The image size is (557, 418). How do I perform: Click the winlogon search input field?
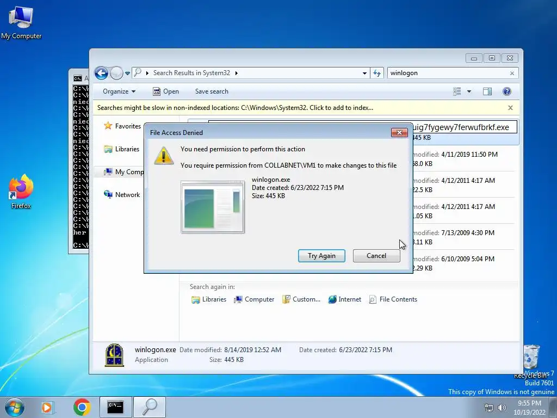point(448,73)
